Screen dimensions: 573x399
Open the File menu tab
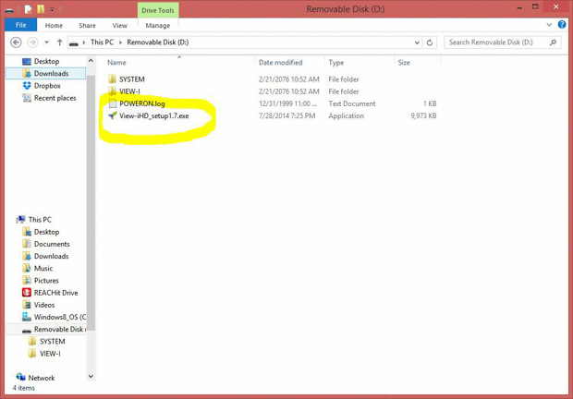tap(20, 26)
